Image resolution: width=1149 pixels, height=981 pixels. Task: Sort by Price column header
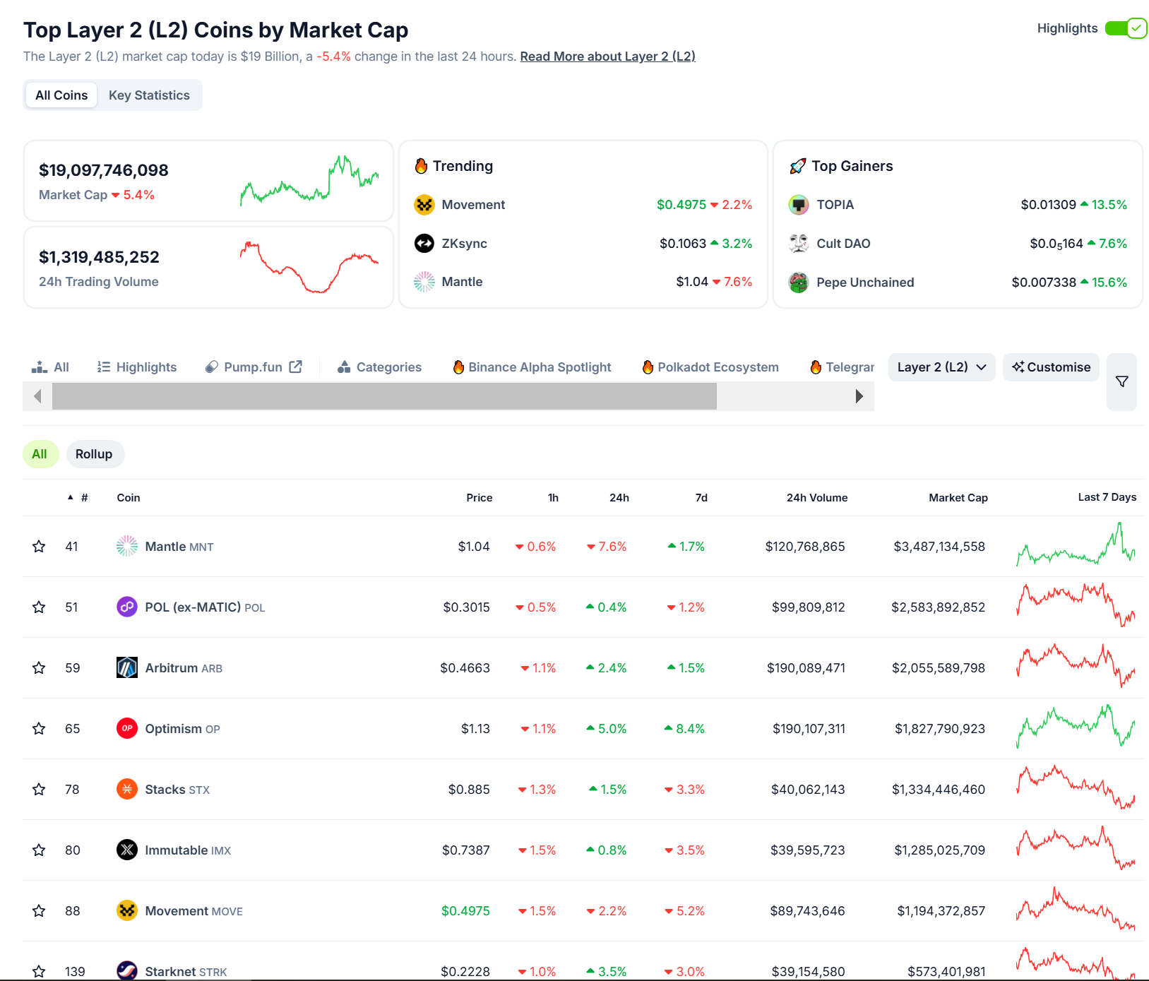pos(479,498)
